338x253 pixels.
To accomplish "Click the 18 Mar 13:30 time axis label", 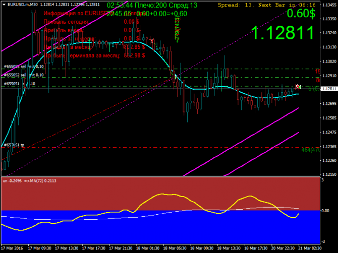I will 229,248.
